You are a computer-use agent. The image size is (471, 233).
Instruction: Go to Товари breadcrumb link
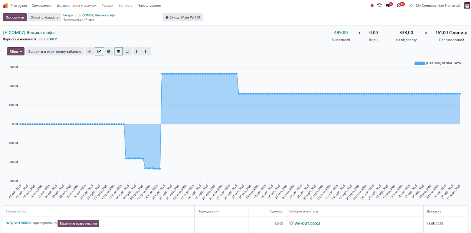pos(68,15)
